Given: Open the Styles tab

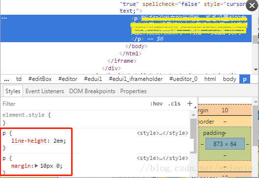Looking at the screenshot, I should 13,91.
